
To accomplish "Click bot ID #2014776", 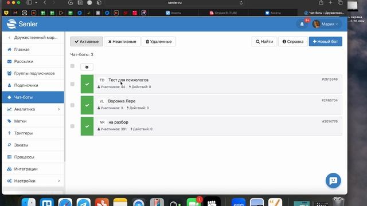I will coord(330,121).
